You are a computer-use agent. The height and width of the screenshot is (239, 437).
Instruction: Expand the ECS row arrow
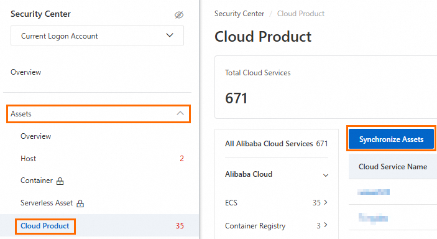(326, 202)
